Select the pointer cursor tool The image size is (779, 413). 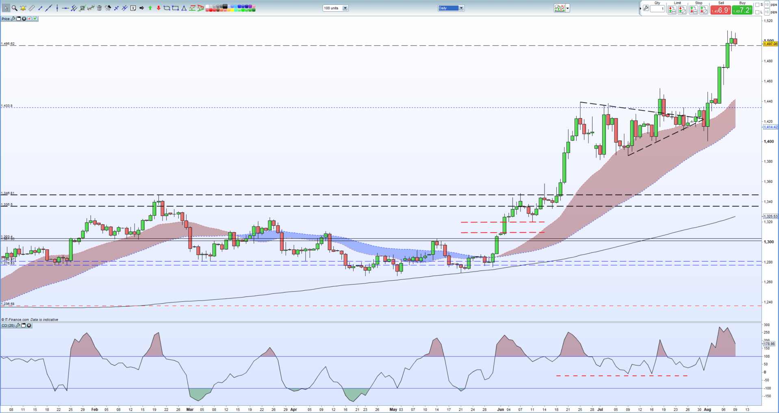(x=6, y=8)
